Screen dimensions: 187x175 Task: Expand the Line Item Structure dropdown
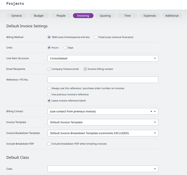click(103, 58)
